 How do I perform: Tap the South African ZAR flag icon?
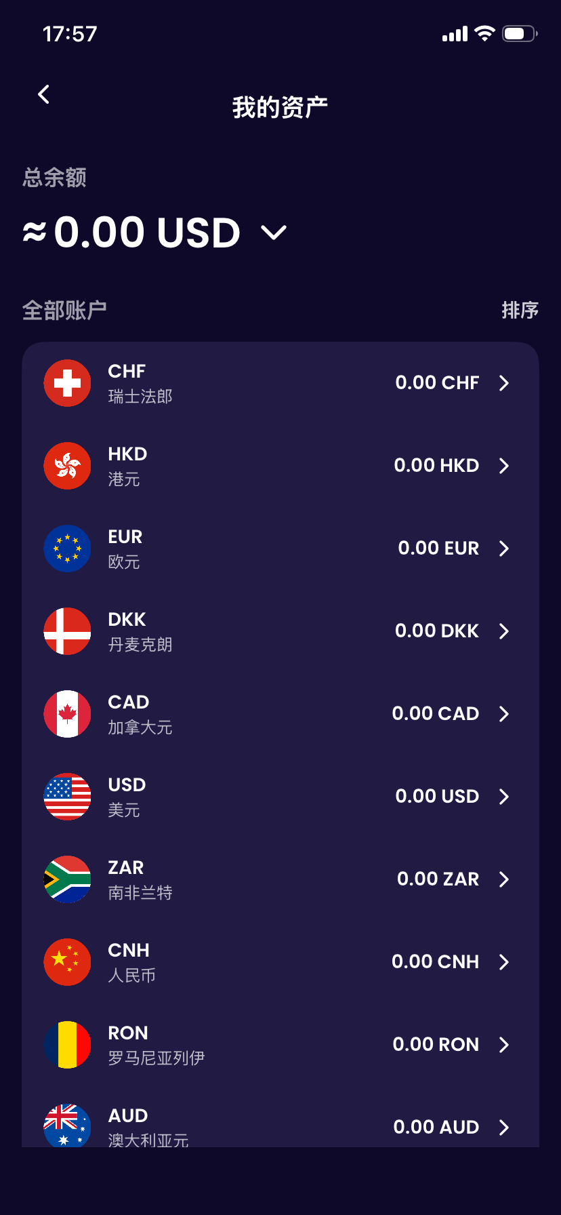pos(67,879)
